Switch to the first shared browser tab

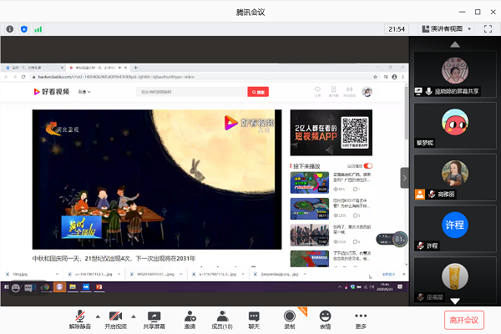pyautogui.click(x=33, y=68)
